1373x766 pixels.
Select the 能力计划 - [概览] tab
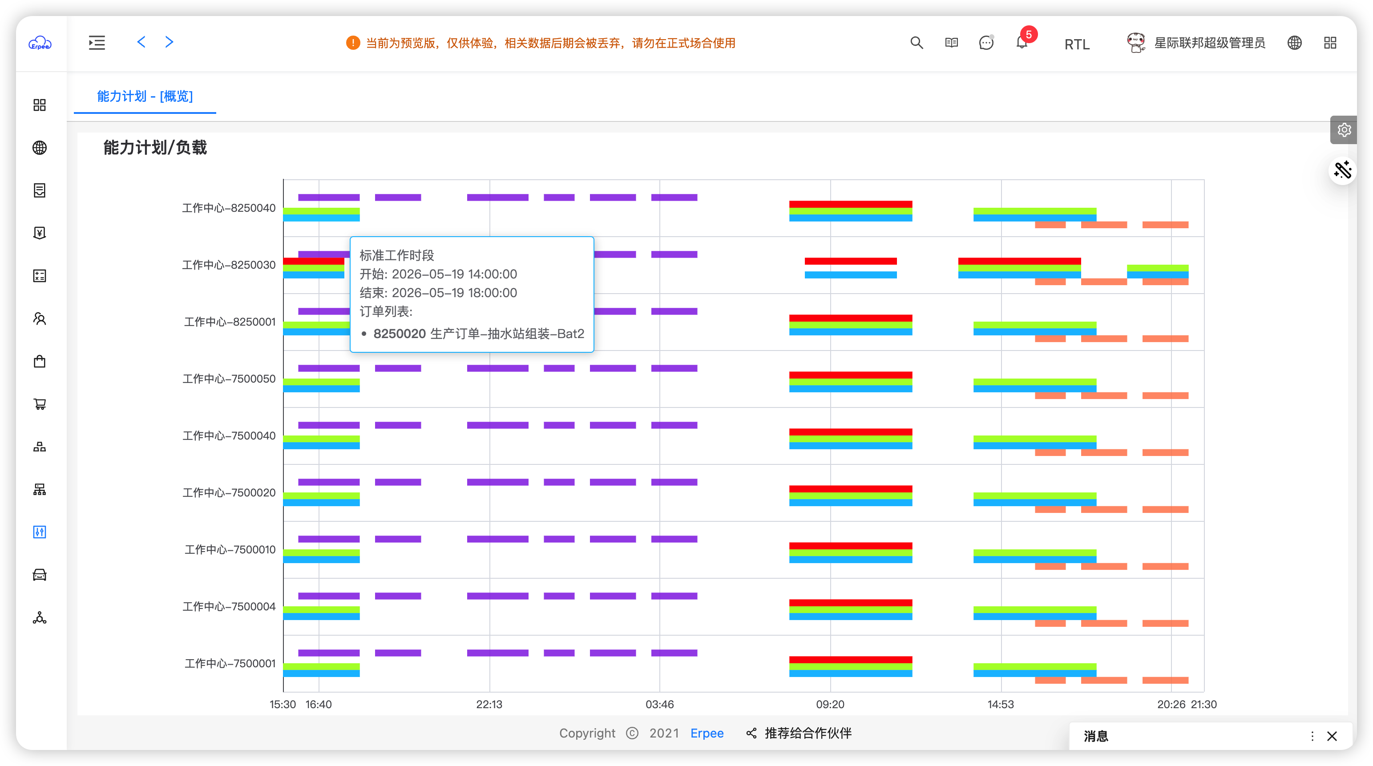click(145, 97)
